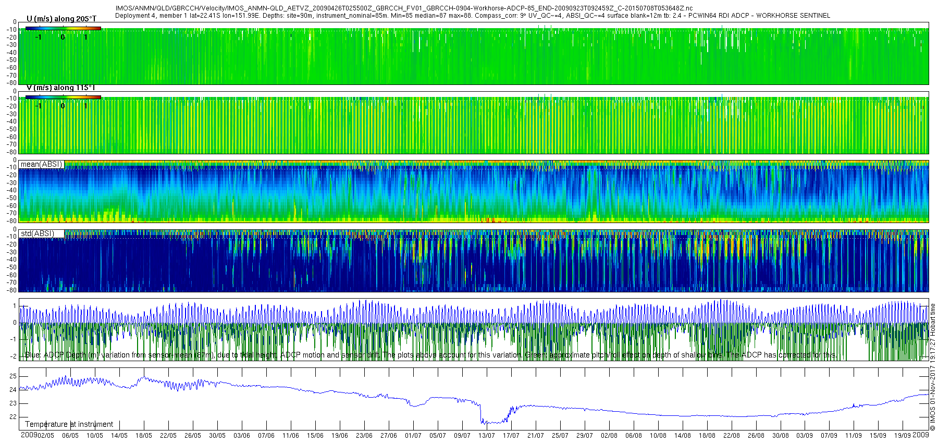938x443 pixels.
Task: Click the '2009' year label at the end of the date axis
Action: click(x=921, y=435)
